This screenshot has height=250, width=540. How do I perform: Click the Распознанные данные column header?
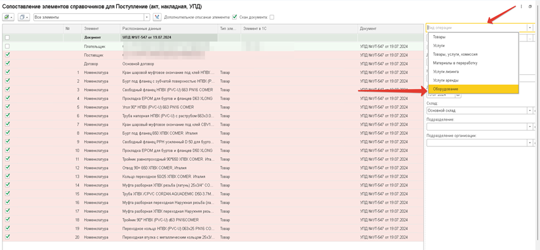(x=168, y=28)
